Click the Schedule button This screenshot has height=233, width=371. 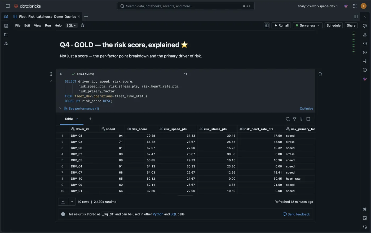333,25
